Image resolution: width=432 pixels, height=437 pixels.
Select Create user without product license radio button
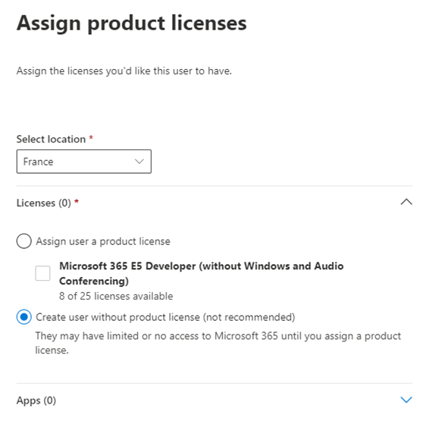point(24,317)
